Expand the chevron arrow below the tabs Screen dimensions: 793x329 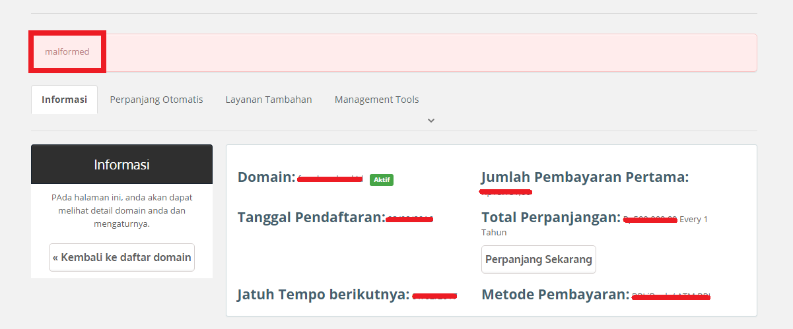[431, 121]
